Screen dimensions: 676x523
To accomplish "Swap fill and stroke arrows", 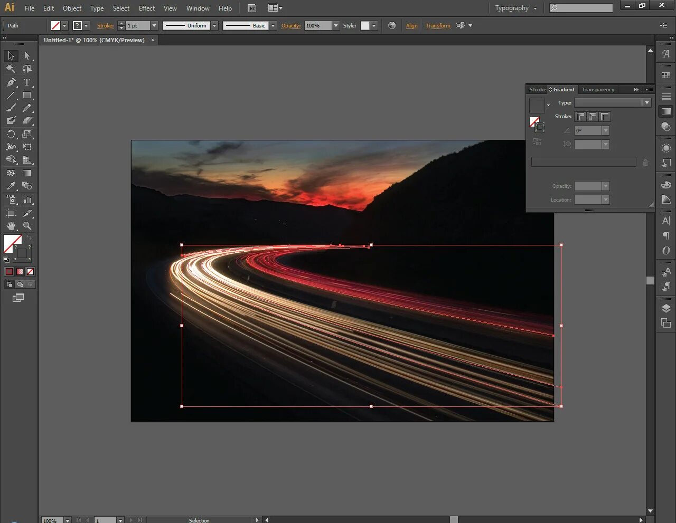I will [x=30, y=238].
